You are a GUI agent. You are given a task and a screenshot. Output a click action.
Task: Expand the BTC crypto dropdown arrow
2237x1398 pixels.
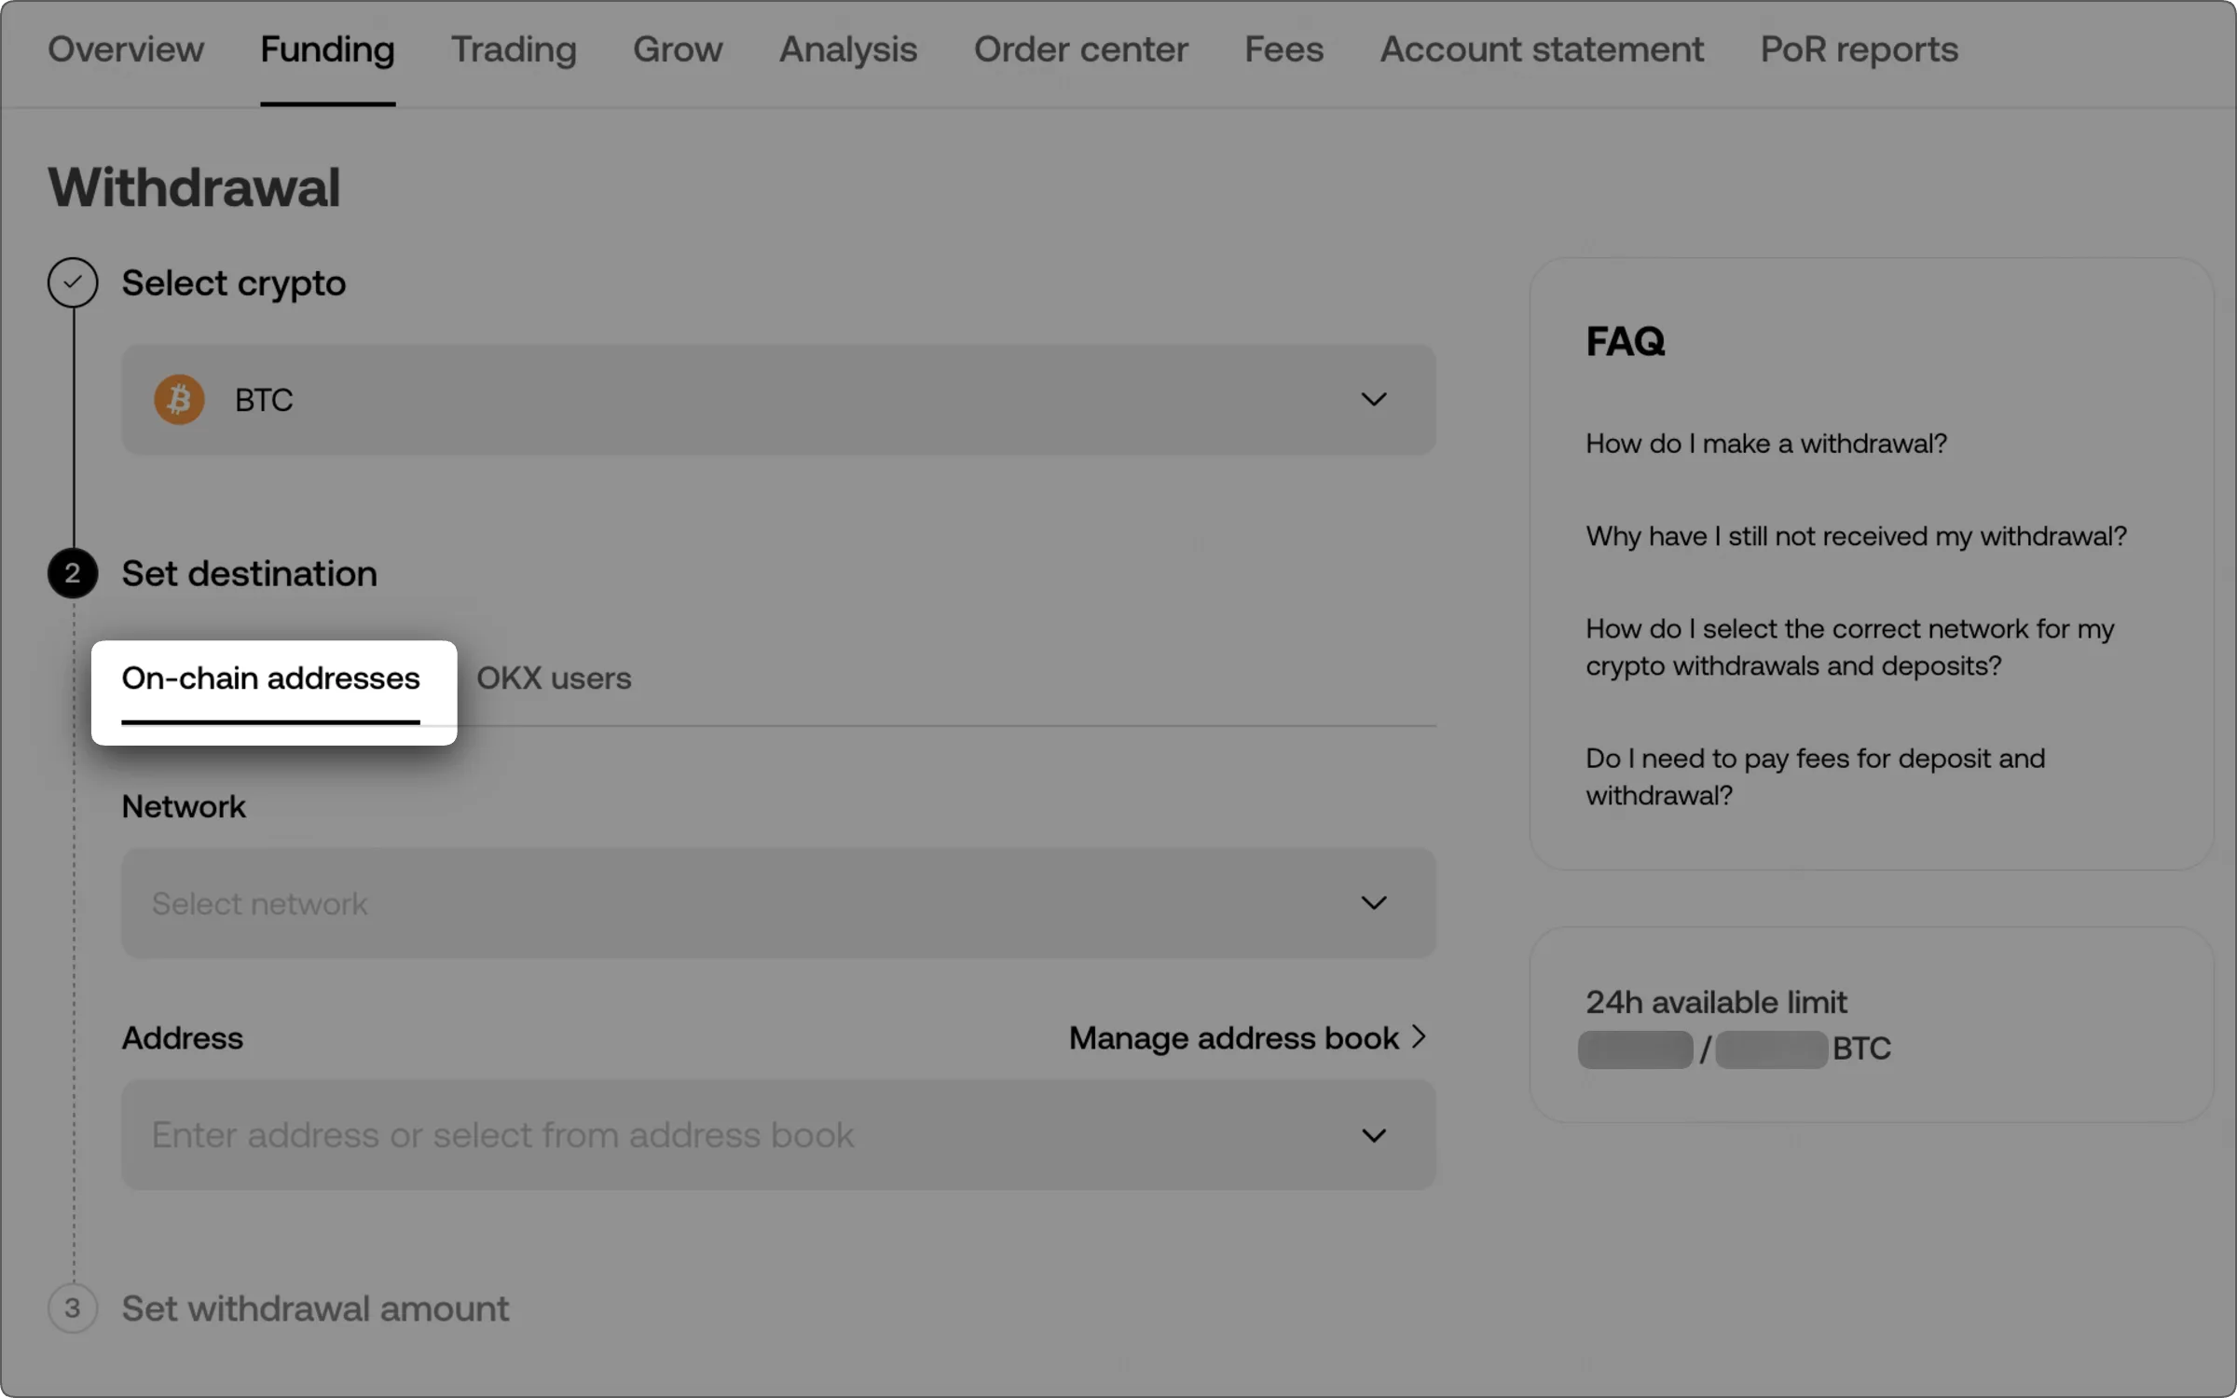pyautogui.click(x=1374, y=400)
